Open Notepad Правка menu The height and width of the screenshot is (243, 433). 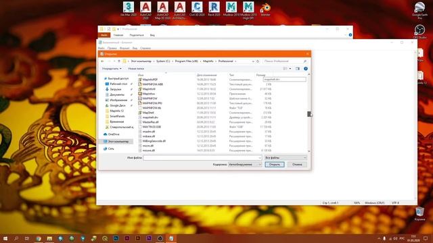[x=112, y=48]
